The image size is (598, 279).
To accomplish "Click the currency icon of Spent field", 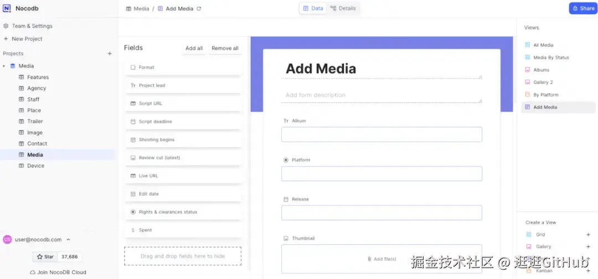I will 133,230.
